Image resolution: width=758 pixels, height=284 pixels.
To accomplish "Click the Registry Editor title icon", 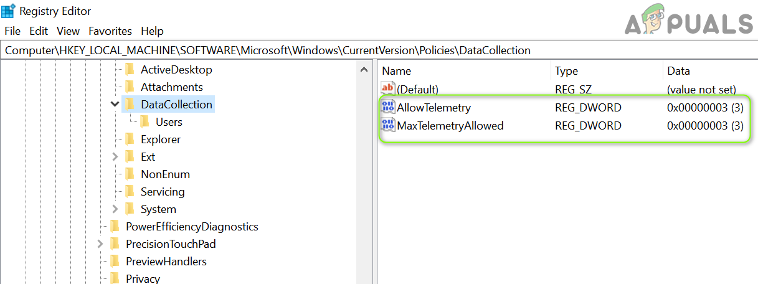I will (8, 11).
